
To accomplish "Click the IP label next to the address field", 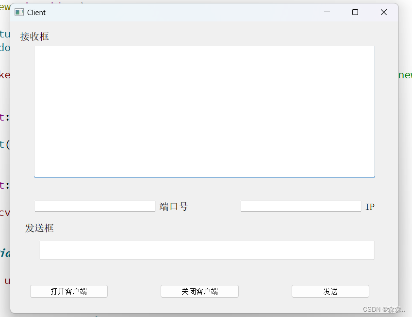I will pyautogui.click(x=370, y=207).
